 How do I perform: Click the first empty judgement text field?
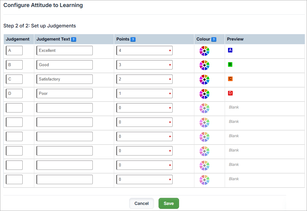(64, 108)
